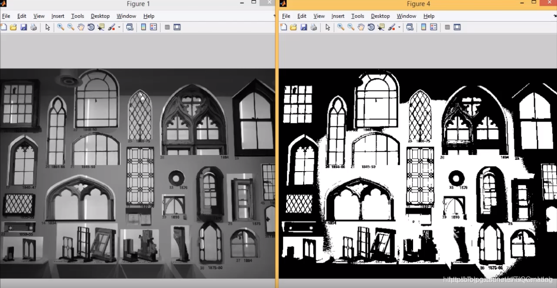The height and width of the screenshot is (288, 557).
Task: Open brush color dropdown arrow in Figure 1
Action: point(119,27)
